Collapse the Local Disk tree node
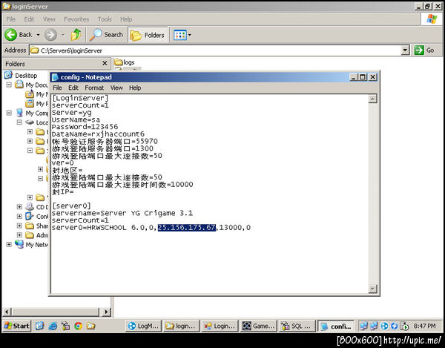Image resolution: width=445 pixels, height=348 pixels. click(x=19, y=122)
